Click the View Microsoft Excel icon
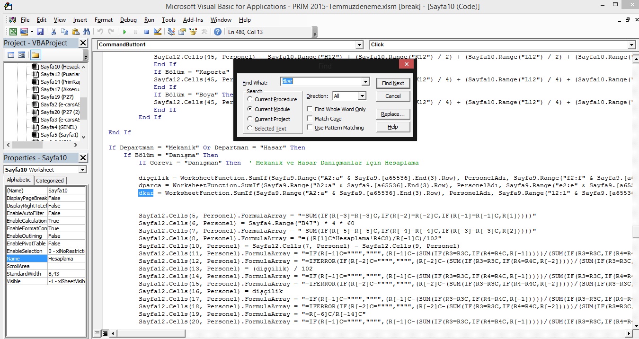Screen dimensions: 639x339 [13, 32]
